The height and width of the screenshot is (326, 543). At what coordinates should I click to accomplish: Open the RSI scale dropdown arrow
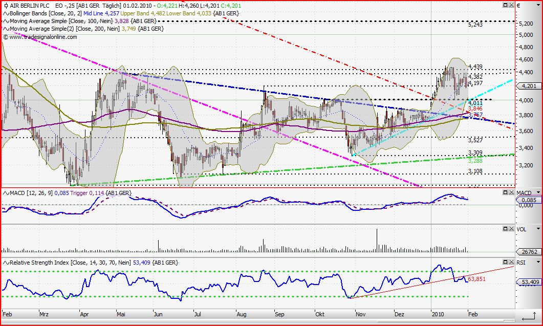(538, 263)
